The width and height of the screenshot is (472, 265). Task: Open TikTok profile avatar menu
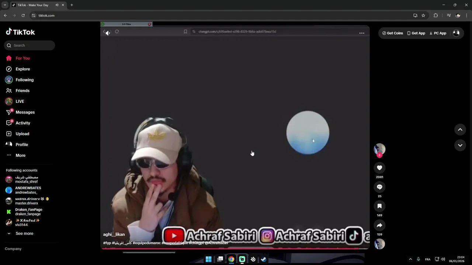tap(456, 33)
